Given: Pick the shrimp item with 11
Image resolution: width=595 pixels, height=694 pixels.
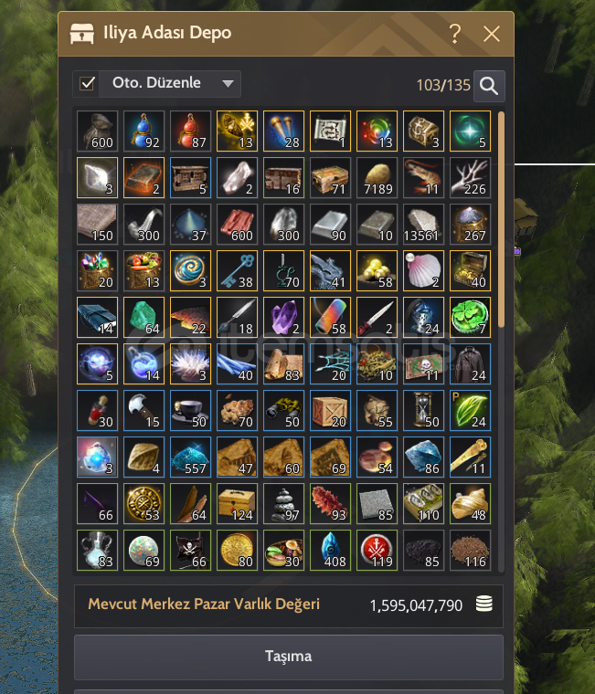Looking at the screenshot, I should pyautogui.click(x=423, y=178).
